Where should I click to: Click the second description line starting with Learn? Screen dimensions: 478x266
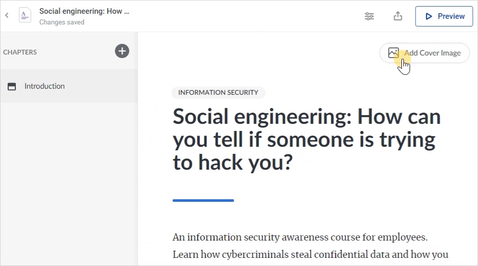310,254
